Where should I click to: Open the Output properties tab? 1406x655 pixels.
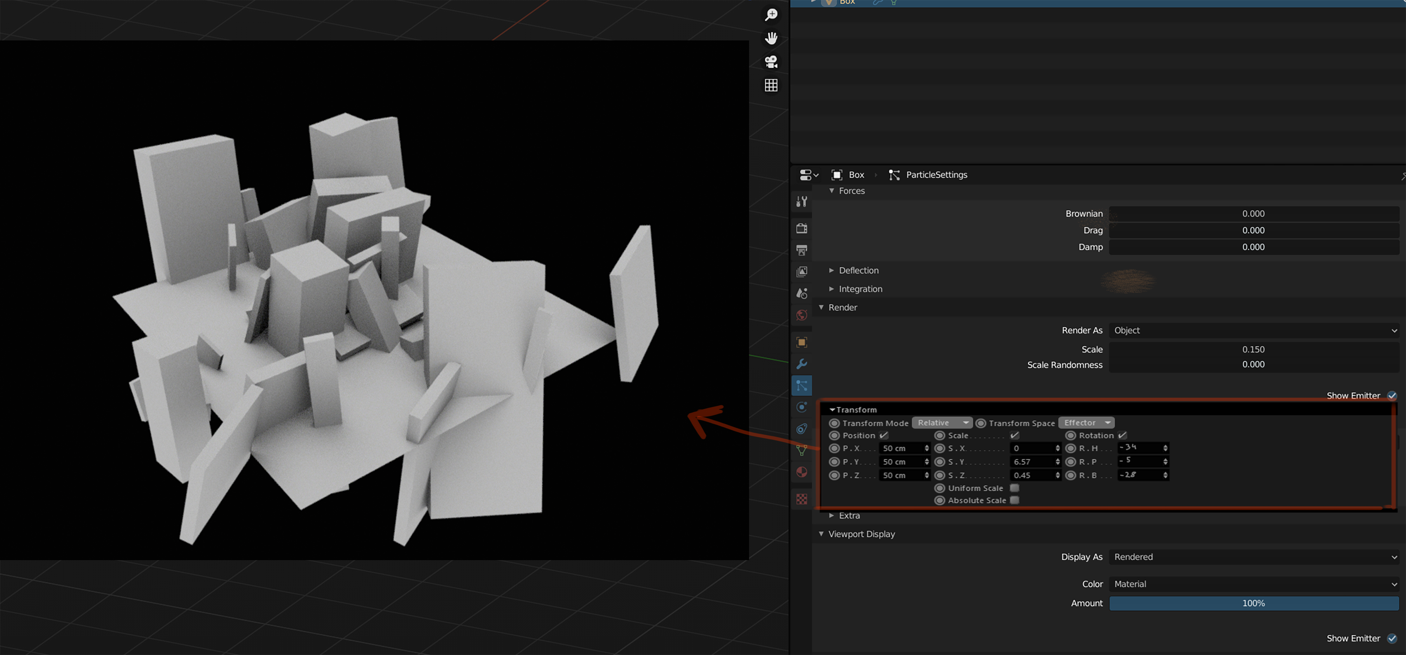point(801,250)
